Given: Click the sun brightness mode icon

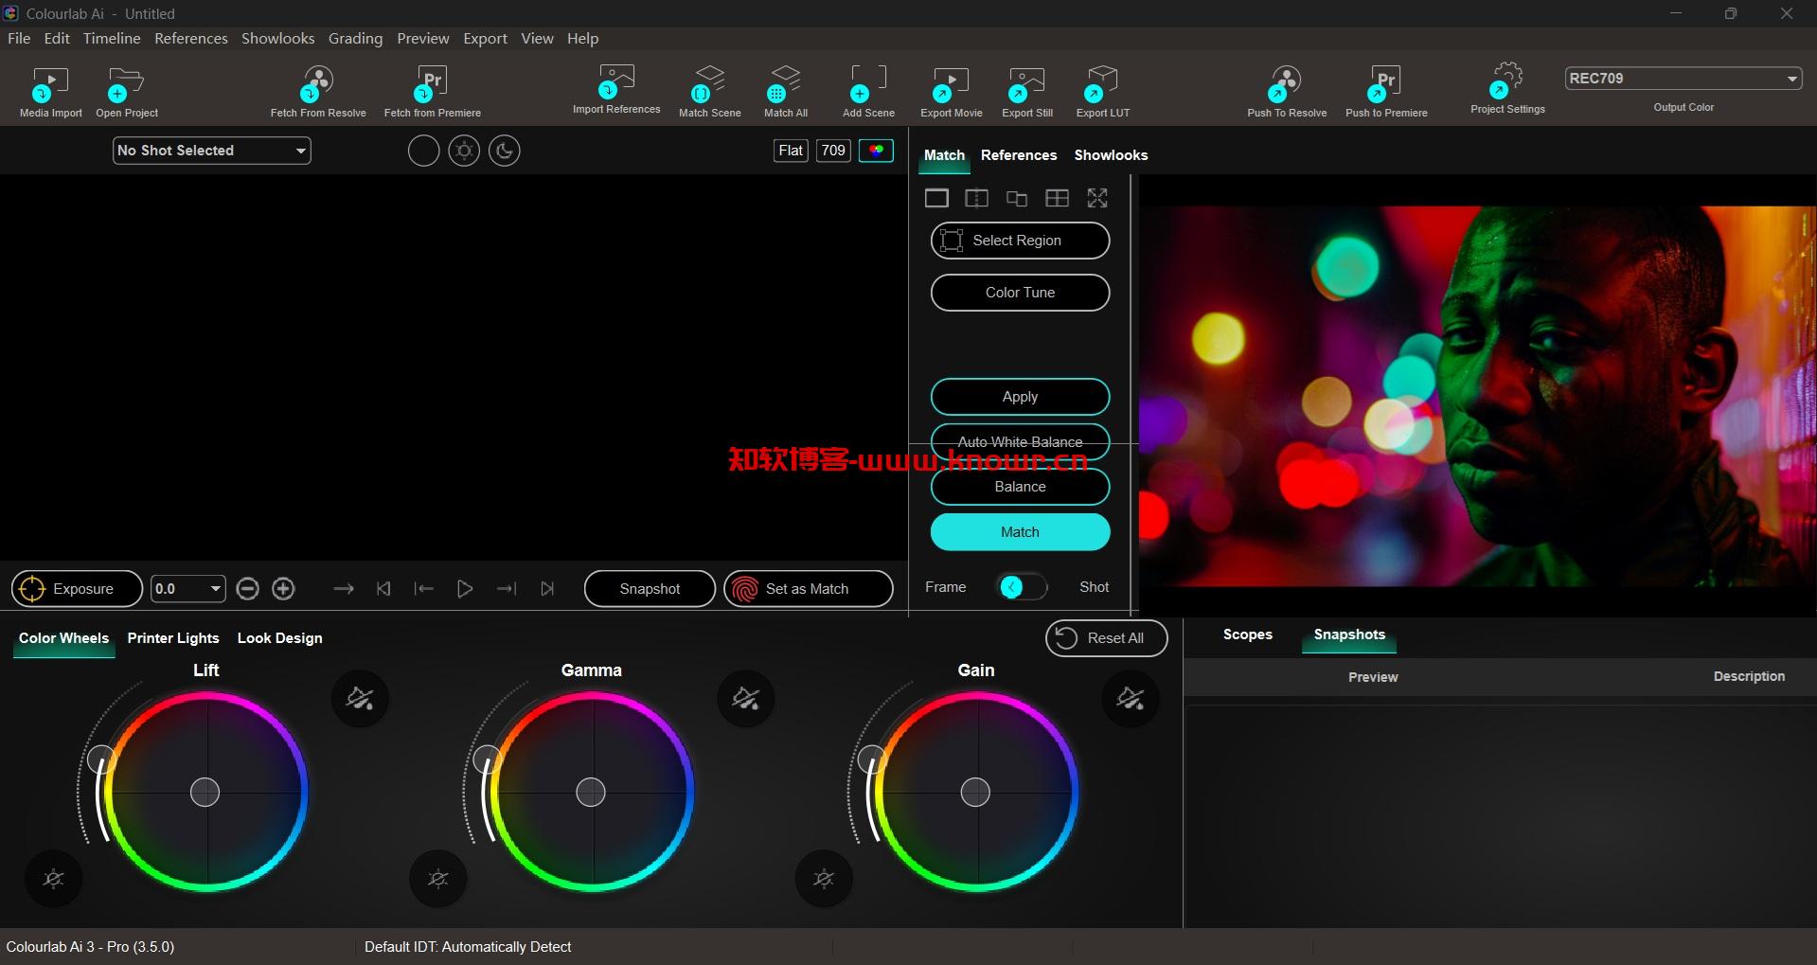Looking at the screenshot, I should (x=464, y=151).
